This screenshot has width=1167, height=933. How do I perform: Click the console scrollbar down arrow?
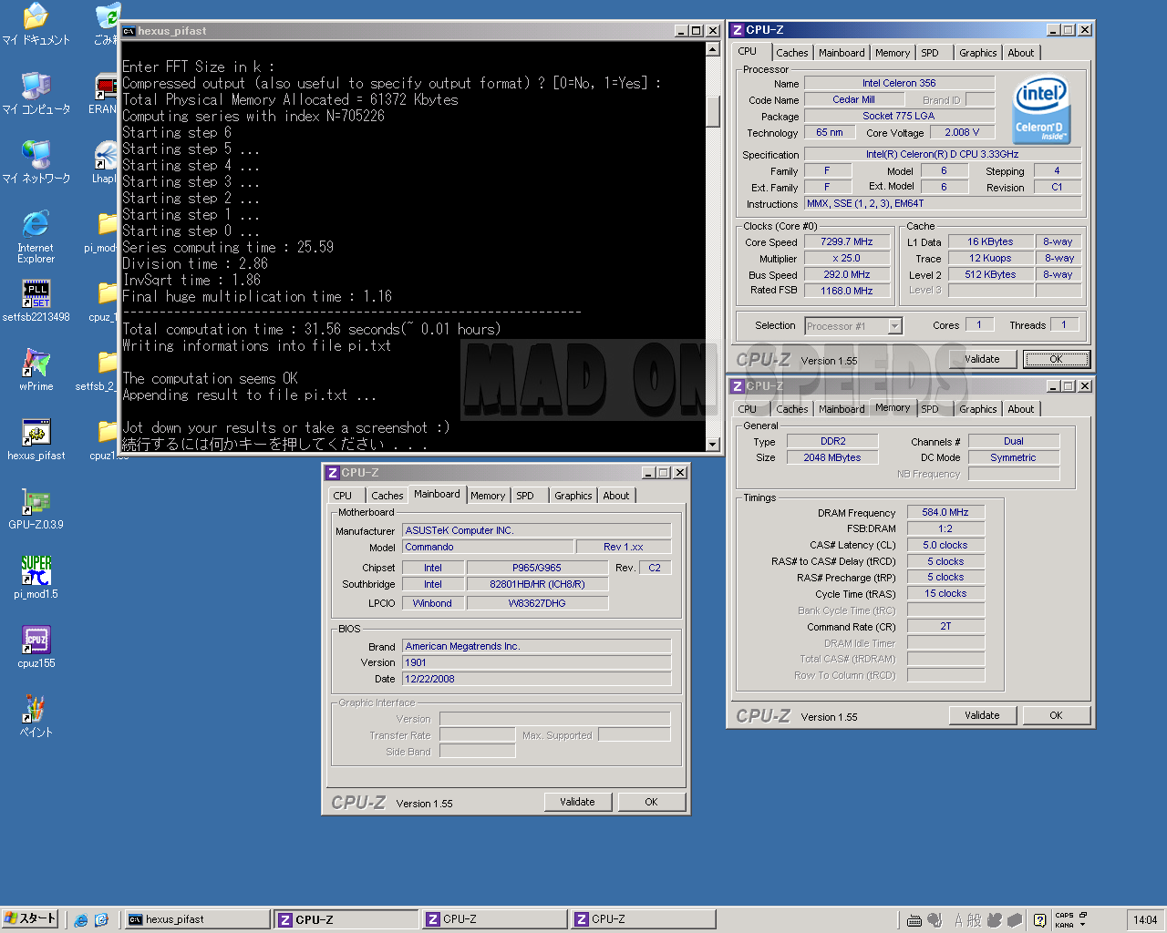coord(713,444)
